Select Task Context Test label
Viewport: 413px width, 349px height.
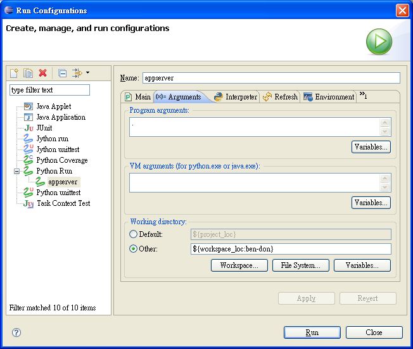pos(63,203)
